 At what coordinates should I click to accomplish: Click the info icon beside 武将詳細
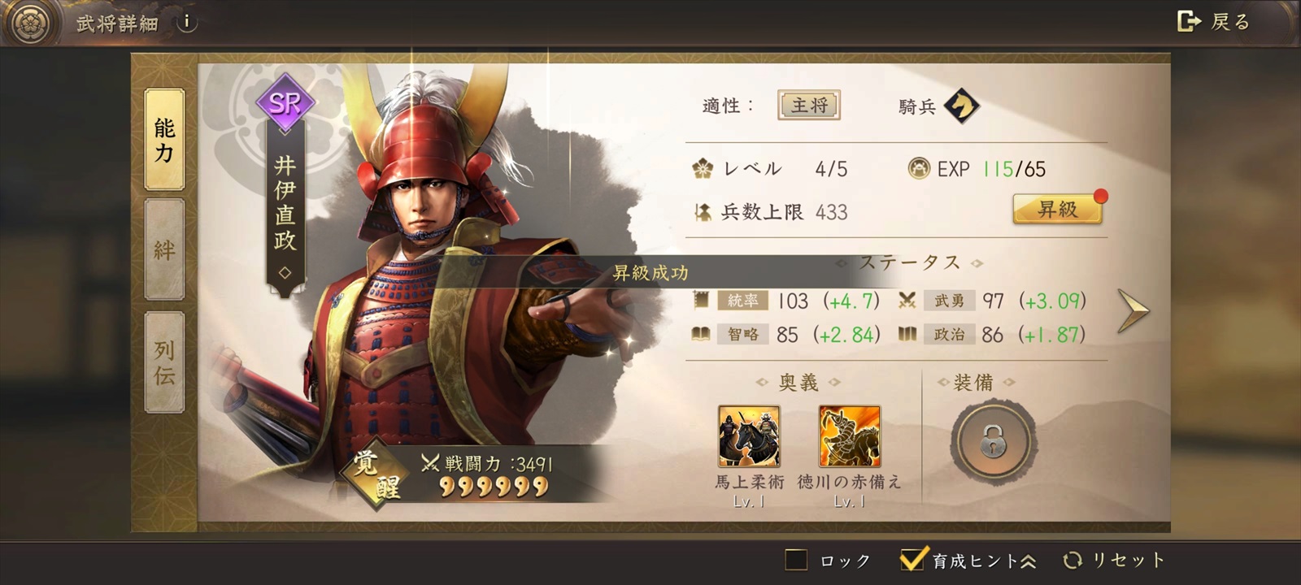pyautogui.click(x=187, y=22)
